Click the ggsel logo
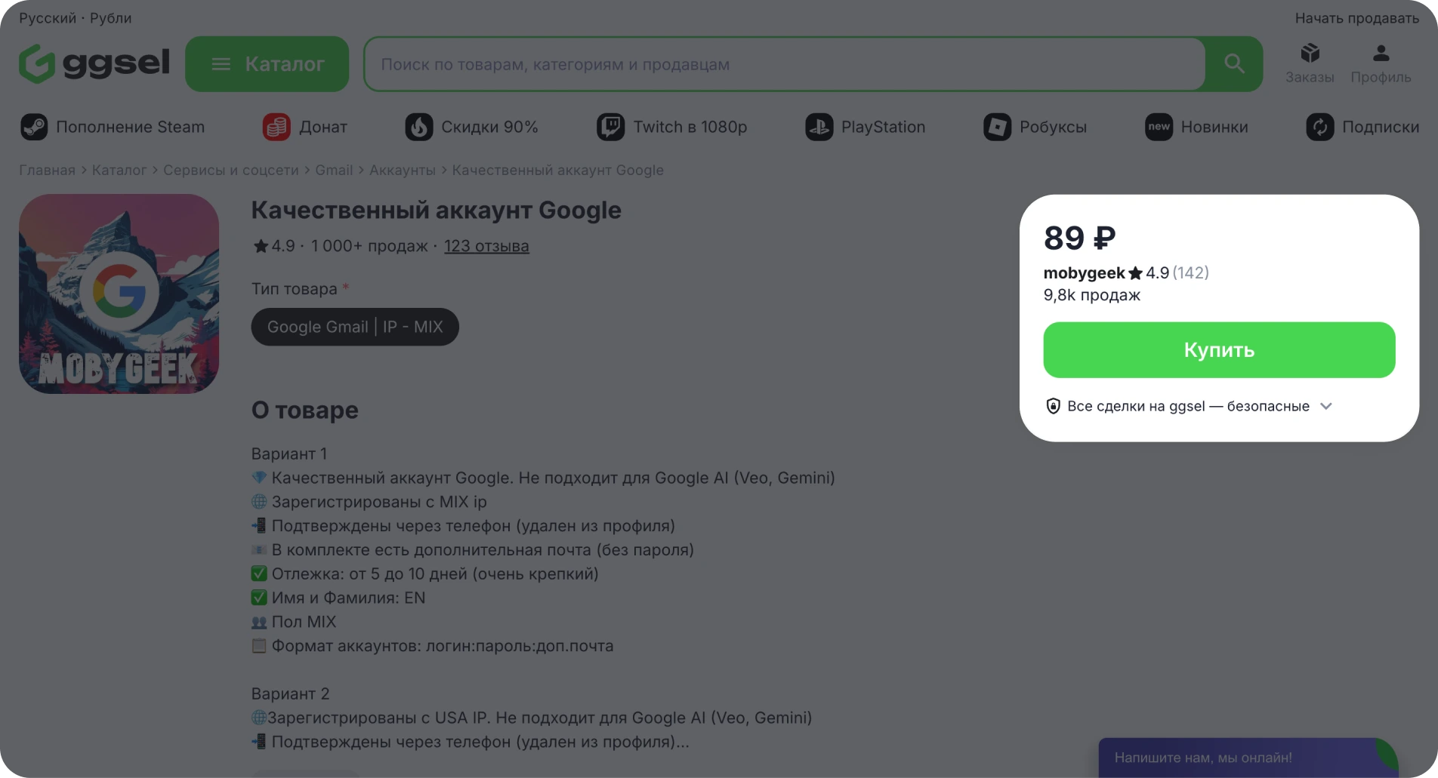 (94, 63)
